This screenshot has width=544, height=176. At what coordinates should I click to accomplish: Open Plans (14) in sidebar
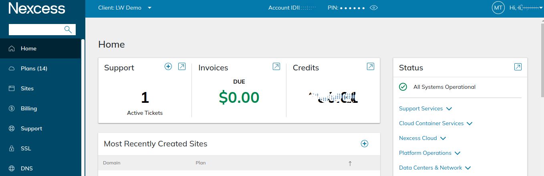pyautogui.click(x=40, y=68)
